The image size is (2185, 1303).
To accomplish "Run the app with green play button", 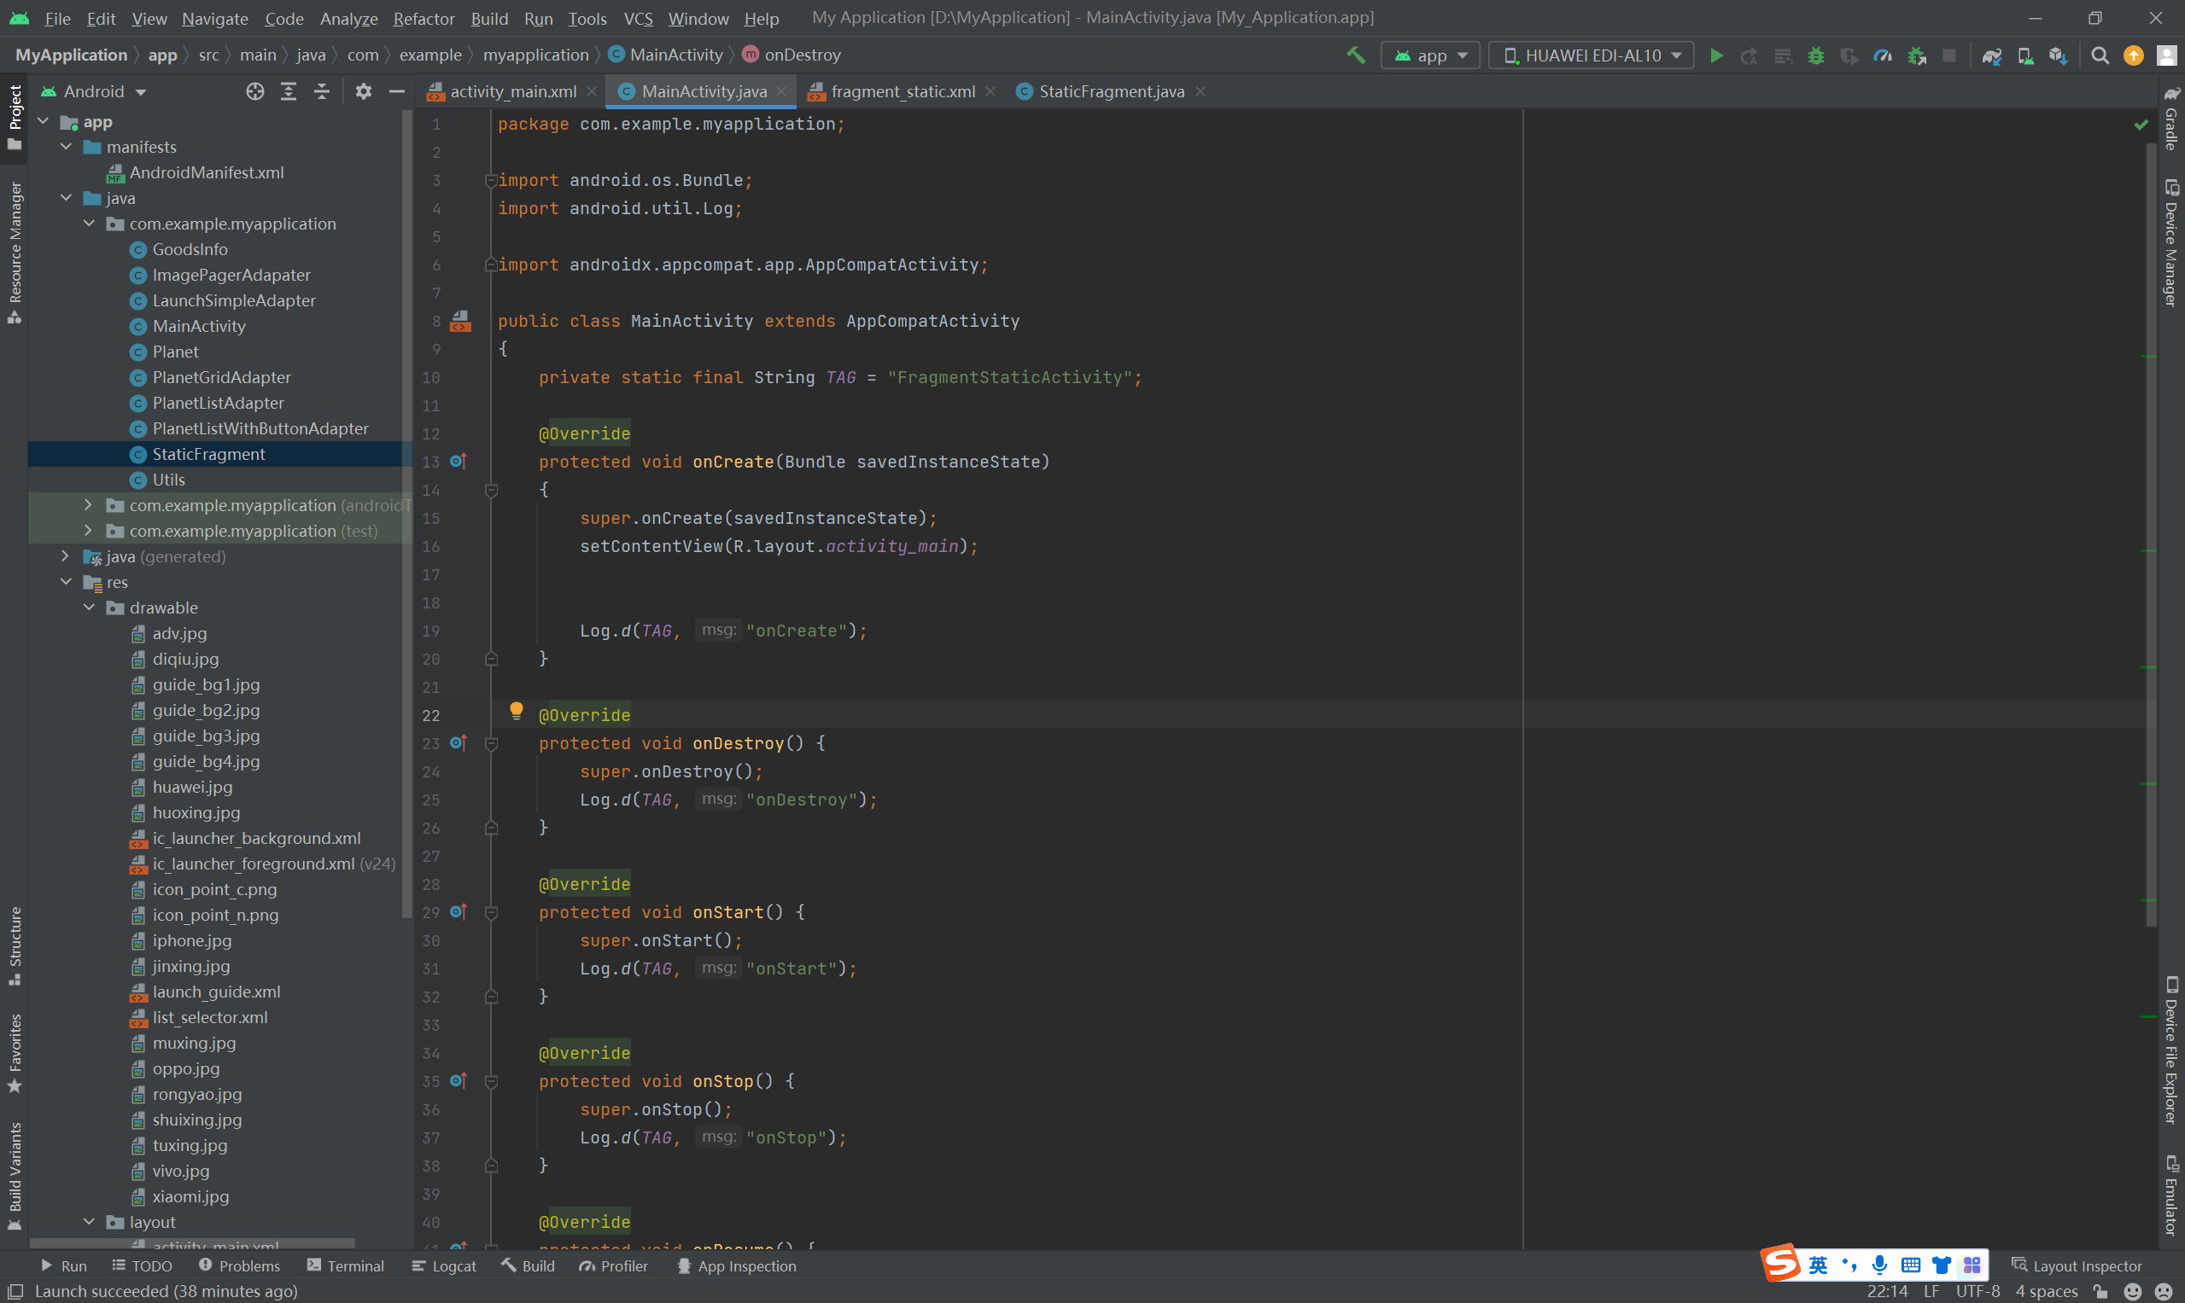I will point(1716,55).
